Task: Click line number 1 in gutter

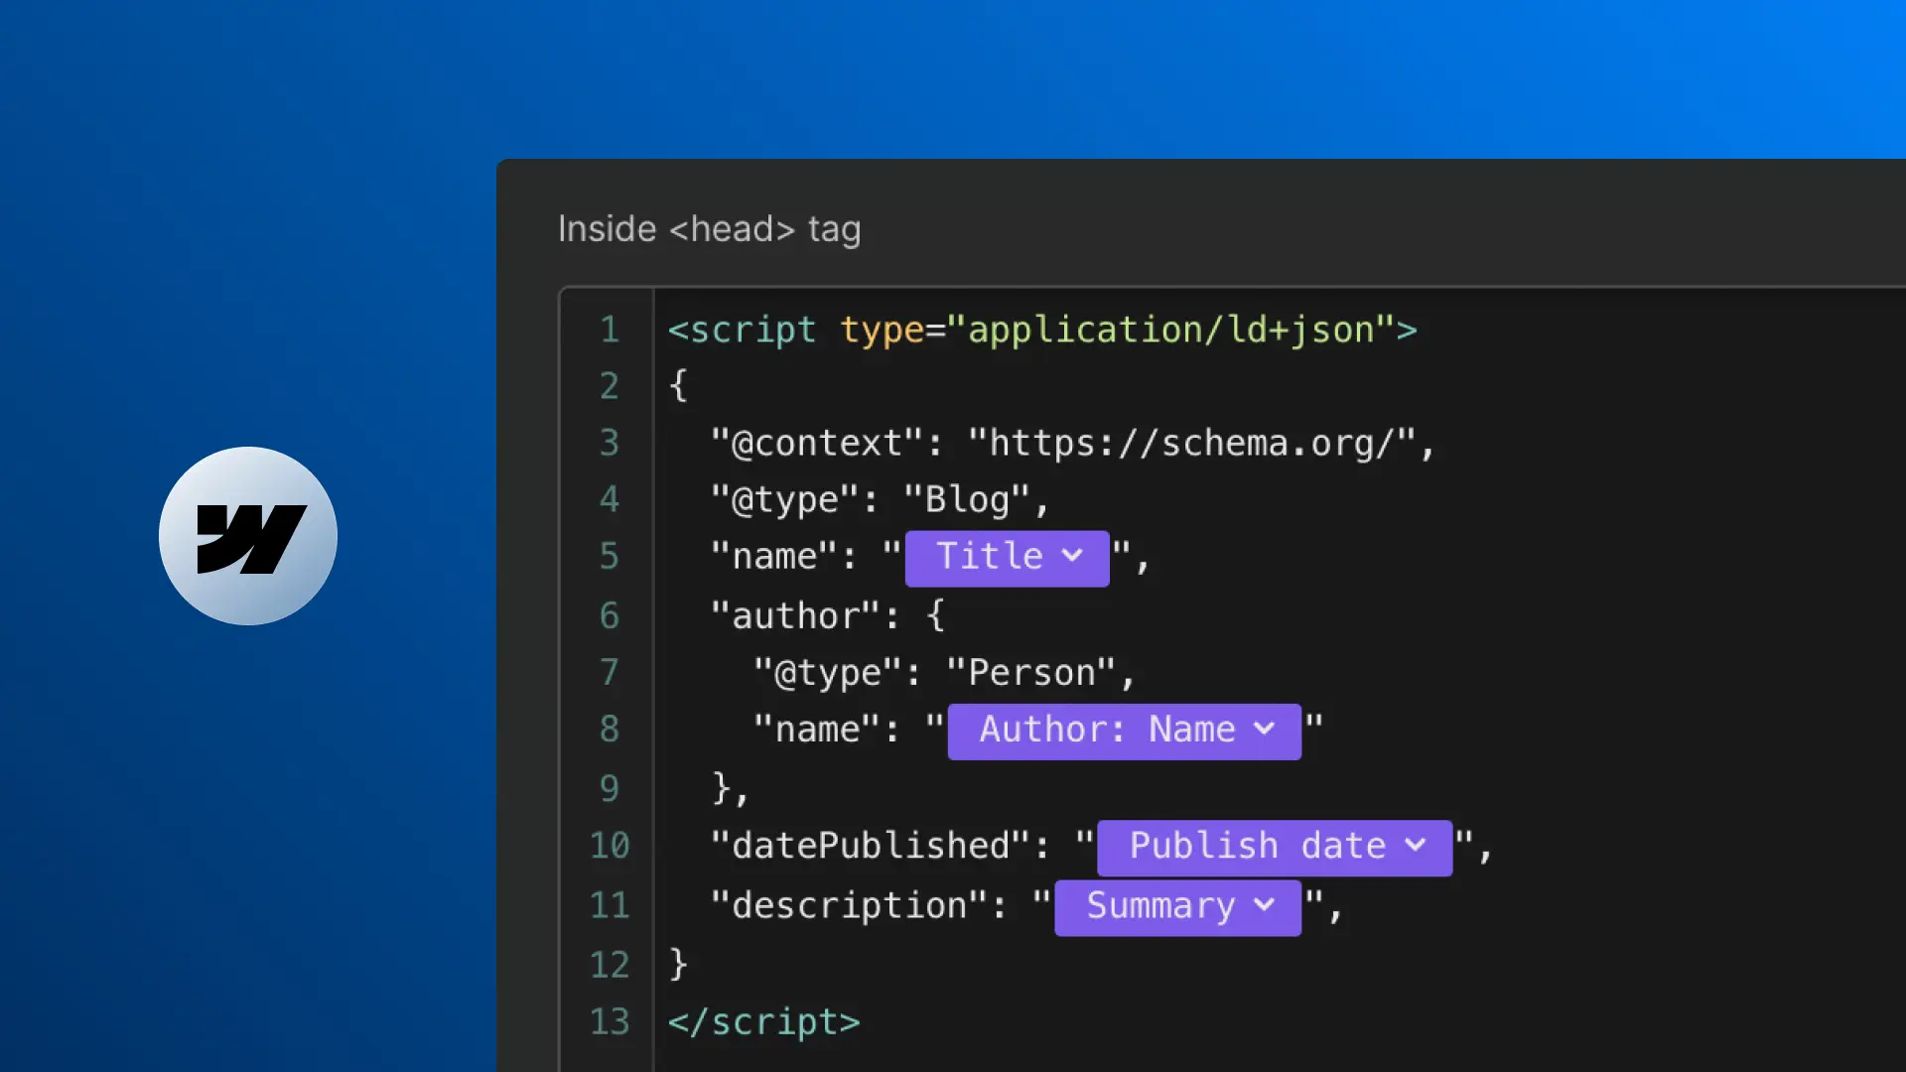Action: tap(610, 330)
